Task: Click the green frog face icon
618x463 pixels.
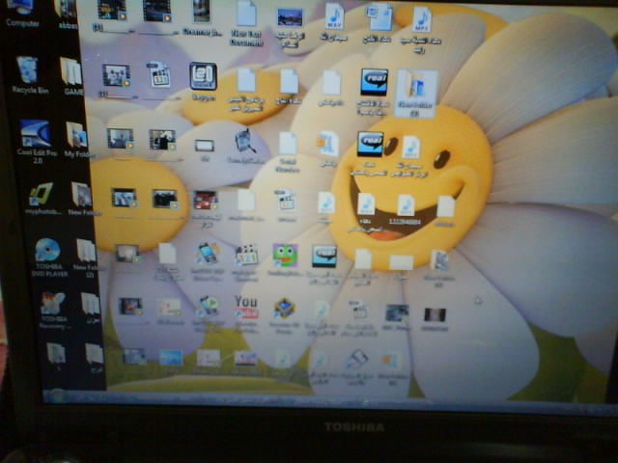Action: 285,255
